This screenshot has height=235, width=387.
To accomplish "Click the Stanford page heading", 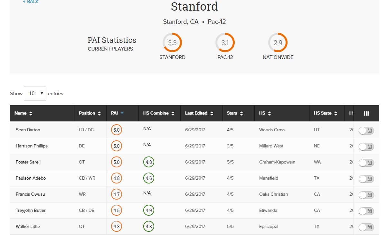I will (194, 6).
